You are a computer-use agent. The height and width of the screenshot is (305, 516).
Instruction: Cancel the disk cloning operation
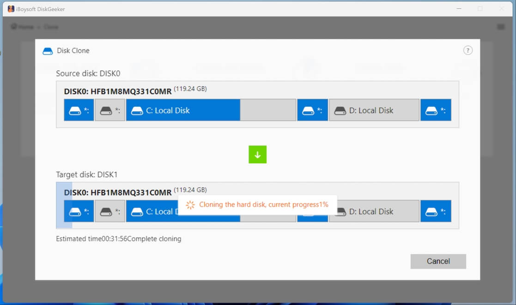tap(438, 261)
